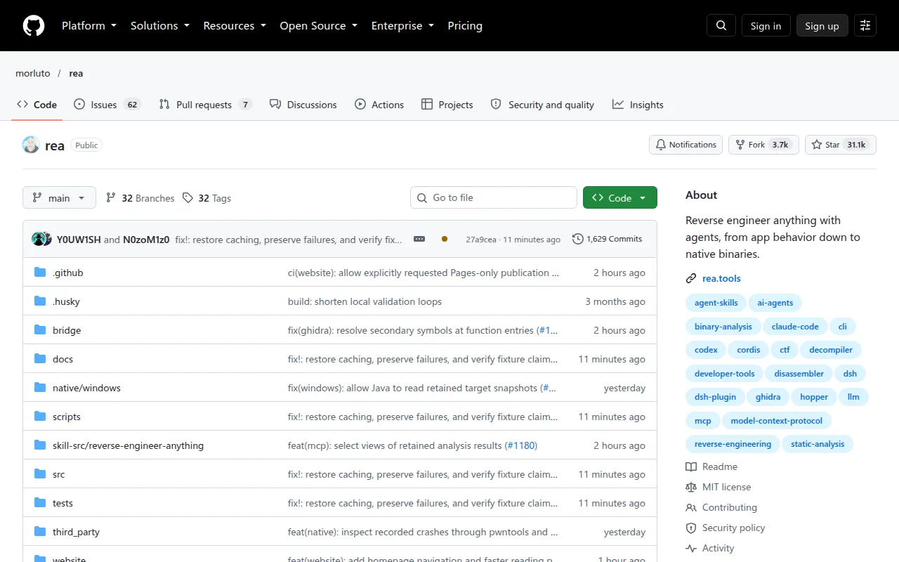899x562 pixels.
Task: Open the reverse-engineering topic tag
Action: point(733,444)
